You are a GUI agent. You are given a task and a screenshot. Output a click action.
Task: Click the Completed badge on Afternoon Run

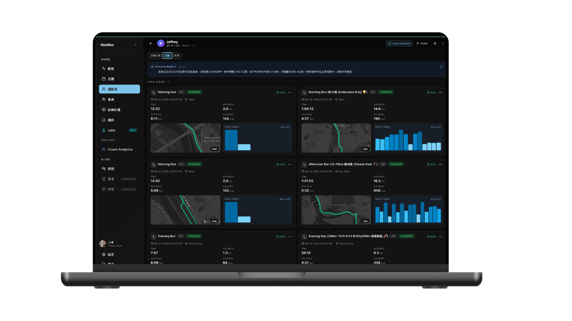396,164
